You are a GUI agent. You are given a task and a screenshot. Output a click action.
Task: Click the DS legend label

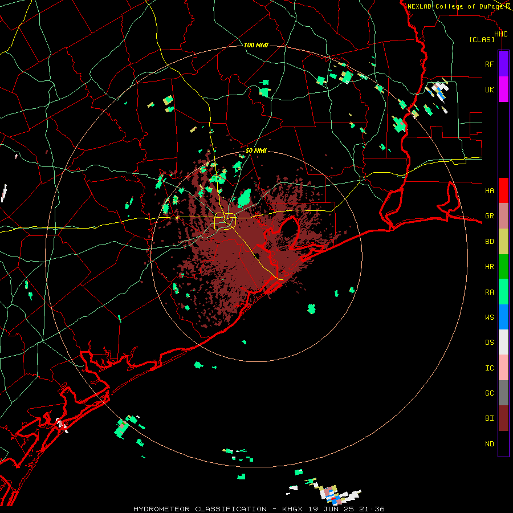[x=489, y=342]
